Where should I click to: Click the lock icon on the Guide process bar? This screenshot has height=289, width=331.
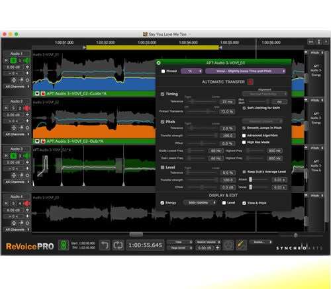coord(43,94)
